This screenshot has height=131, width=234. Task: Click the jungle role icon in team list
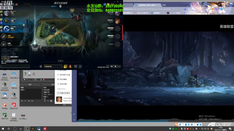4,44
